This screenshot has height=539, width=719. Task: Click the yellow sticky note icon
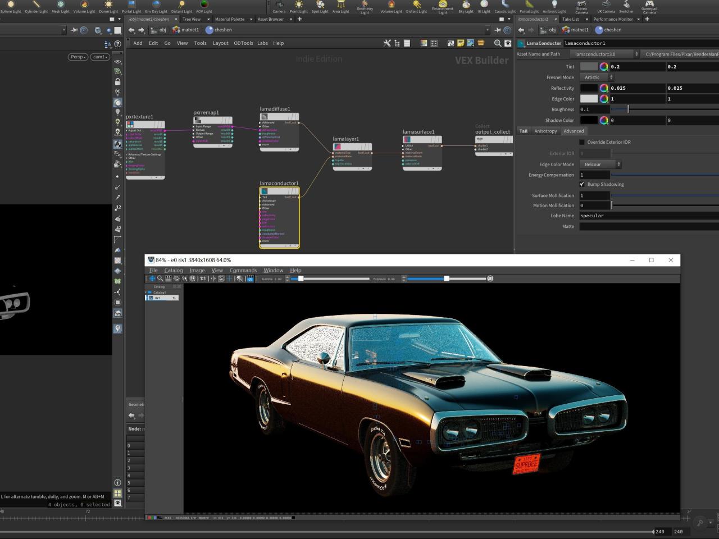point(461,43)
